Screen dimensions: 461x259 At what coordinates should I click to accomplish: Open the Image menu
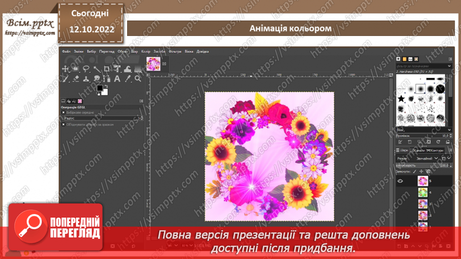pos(122,51)
